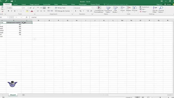Increase font size icon
This screenshot has width=174, height=98.
31,8
